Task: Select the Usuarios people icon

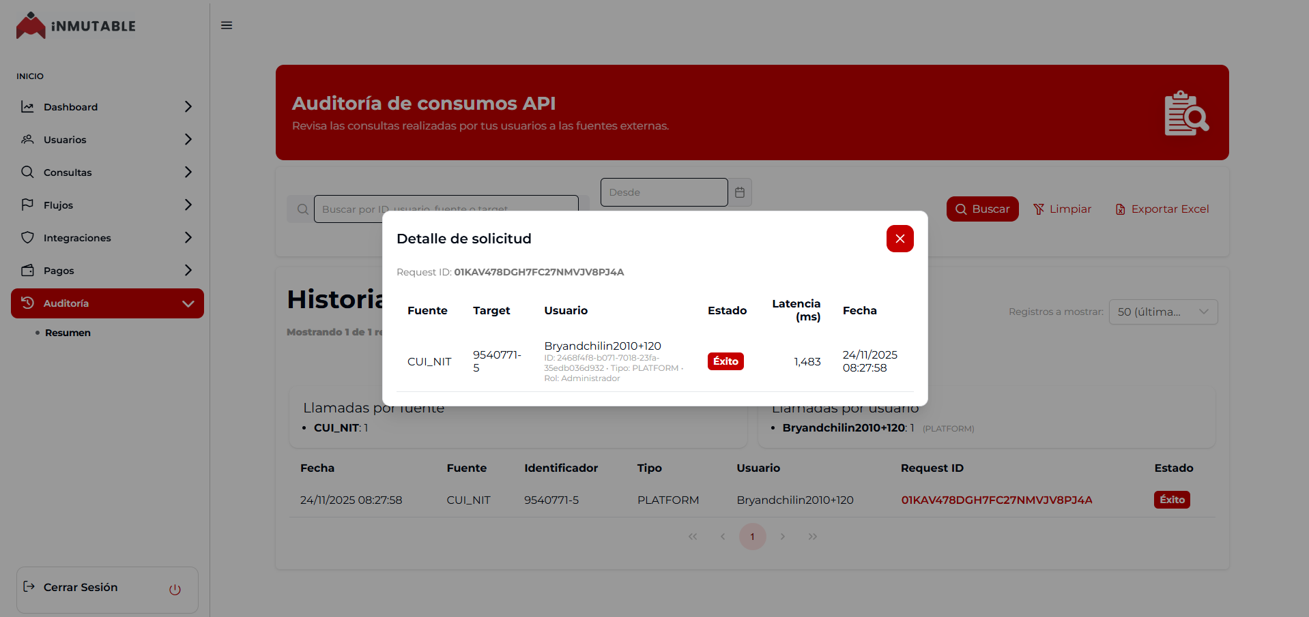Action: 27,139
